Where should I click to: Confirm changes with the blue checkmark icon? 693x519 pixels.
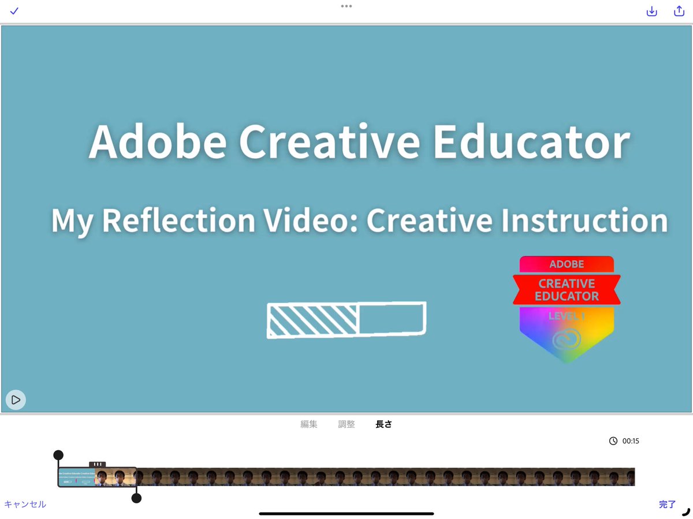coord(14,10)
